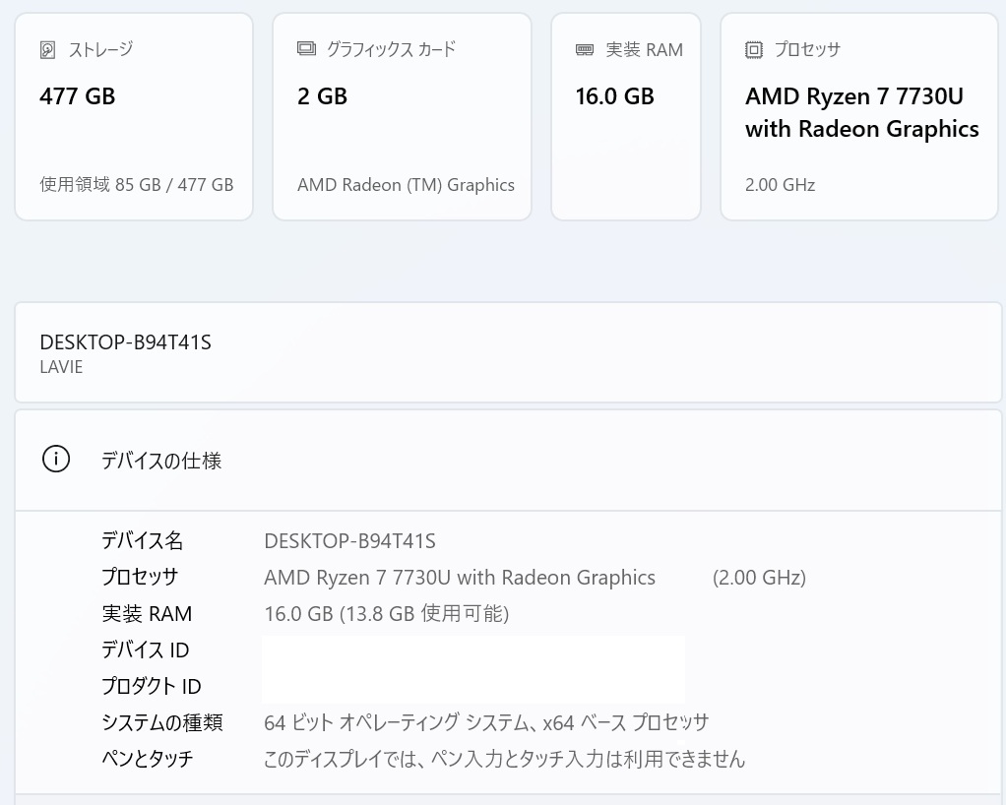Click the 使用領域 85 GB / 477 GB text
Viewport: 1006px width, 805px height.
[137, 185]
